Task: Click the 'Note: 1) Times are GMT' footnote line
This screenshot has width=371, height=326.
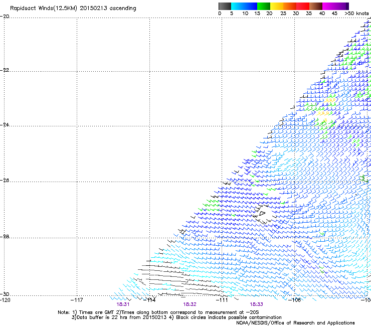Action: click(x=158, y=312)
